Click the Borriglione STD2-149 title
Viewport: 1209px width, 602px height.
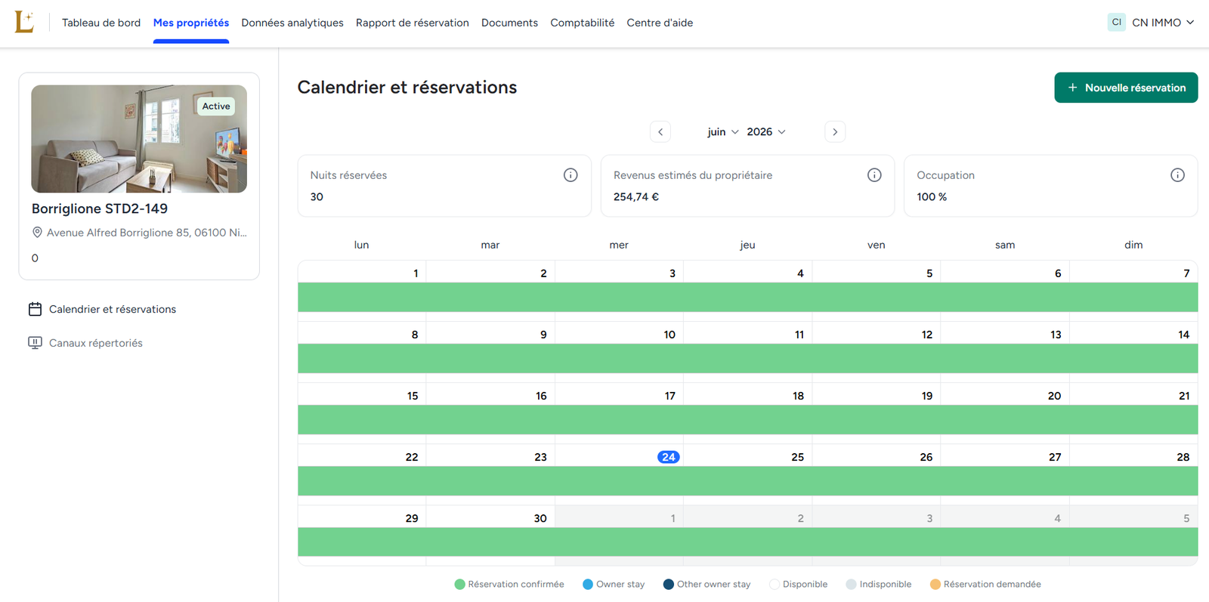(x=100, y=208)
